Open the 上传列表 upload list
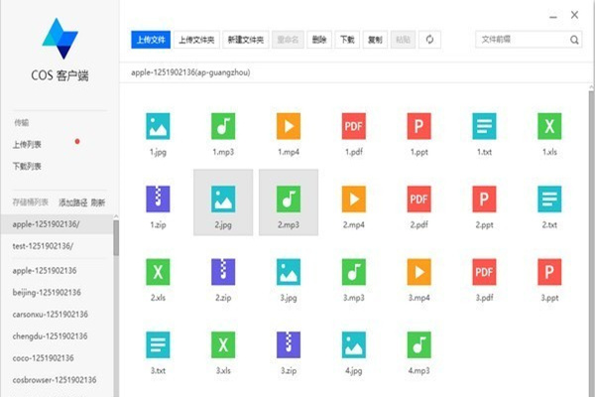595x397 pixels. click(x=28, y=144)
